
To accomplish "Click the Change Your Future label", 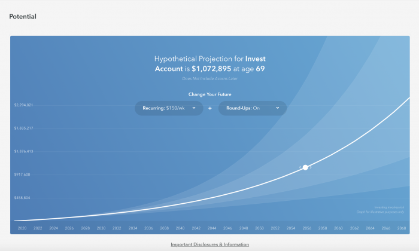I will (x=209, y=94).
